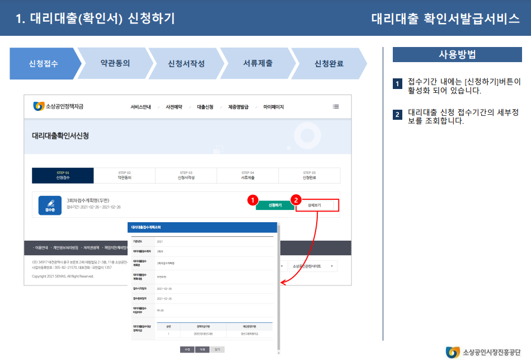The image size is (531, 361).
Task: Click the 3회차접수계획명(두번) plan title
Action: coord(88,200)
